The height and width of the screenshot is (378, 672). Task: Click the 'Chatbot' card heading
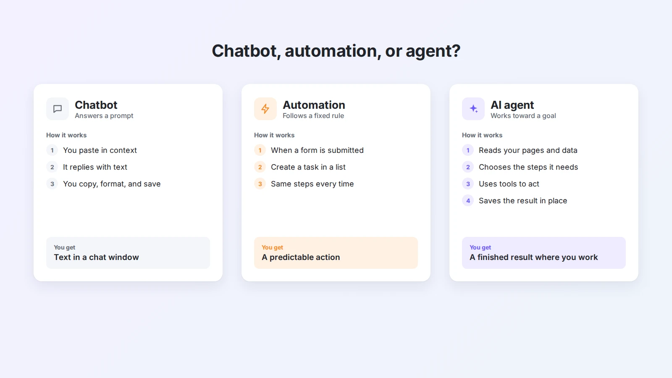click(96, 105)
